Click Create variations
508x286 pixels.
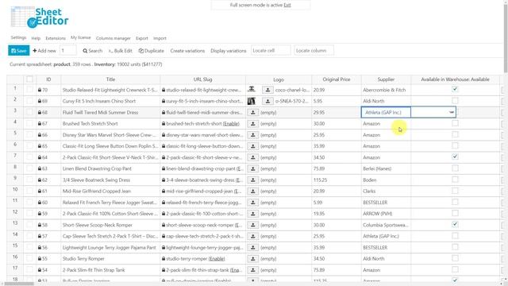[187, 51]
